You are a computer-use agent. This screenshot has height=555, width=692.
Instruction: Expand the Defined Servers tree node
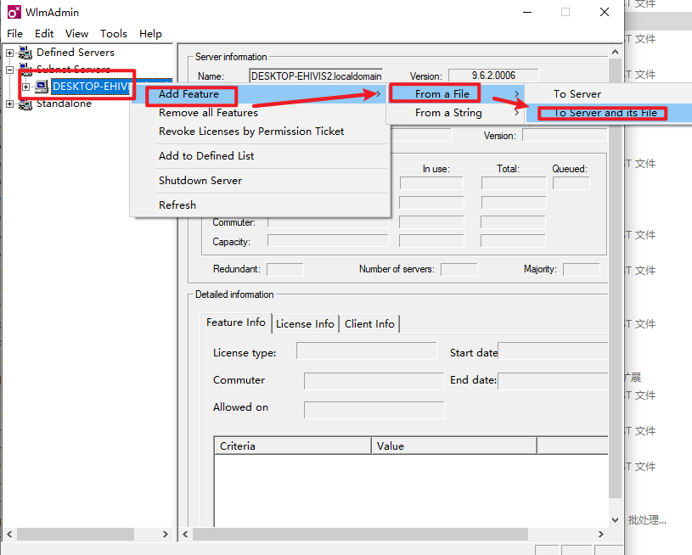pyautogui.click(x=10, y=53)
